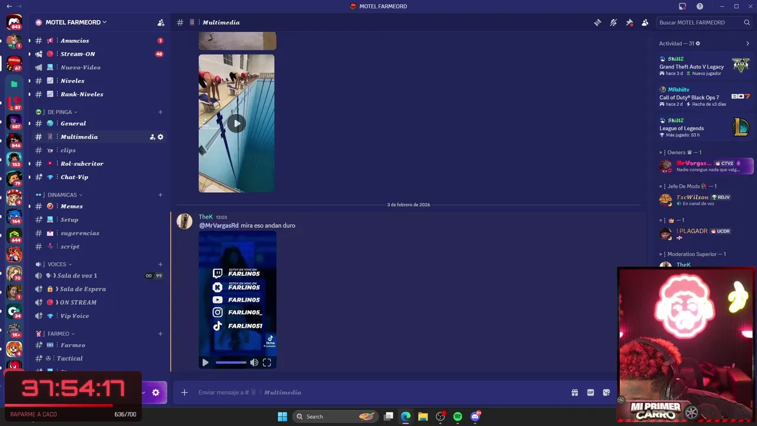
Task: Open OBS Studio from taskbar
Action: tap(441, 417)
